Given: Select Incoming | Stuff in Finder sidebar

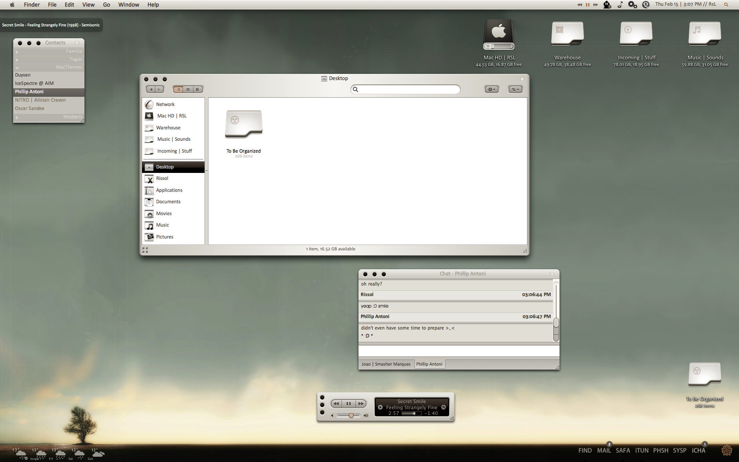Looking at the screenshot, I should [x=174, y=151].
